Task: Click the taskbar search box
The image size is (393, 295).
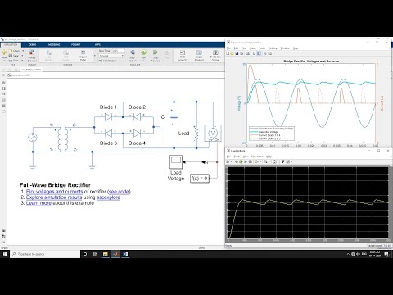Action: (45, 254)
